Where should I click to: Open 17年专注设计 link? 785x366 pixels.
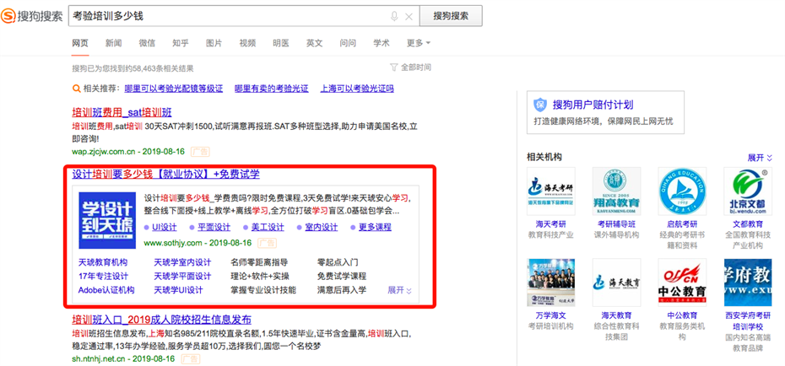coord(103,276)
